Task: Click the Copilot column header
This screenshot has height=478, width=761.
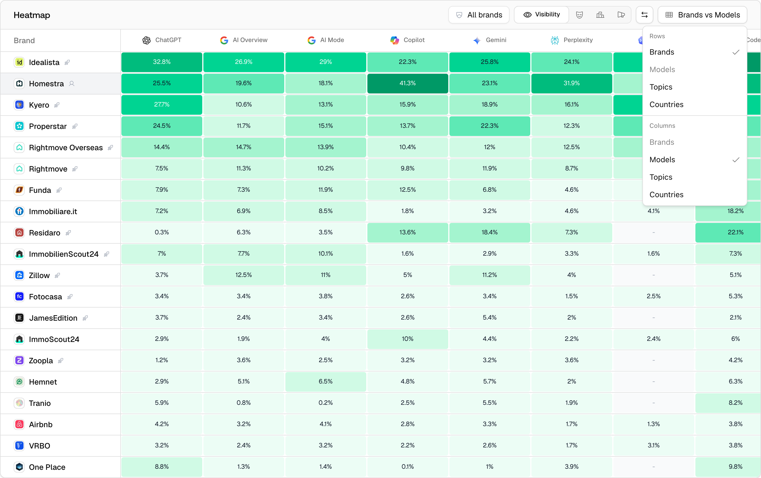Action: coord(407,40)
